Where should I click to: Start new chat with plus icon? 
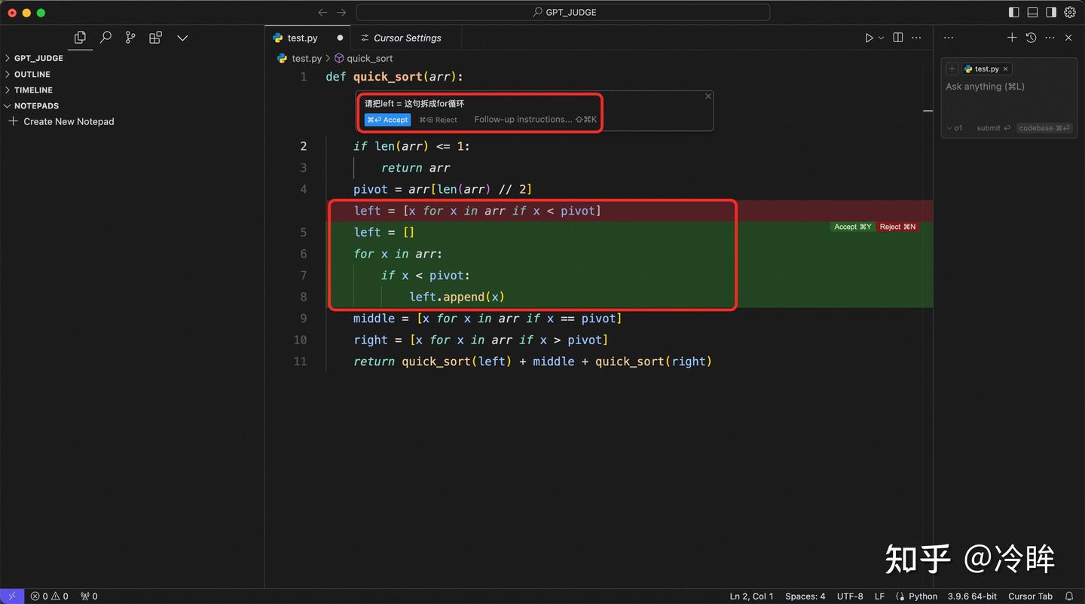[1012, 38]
